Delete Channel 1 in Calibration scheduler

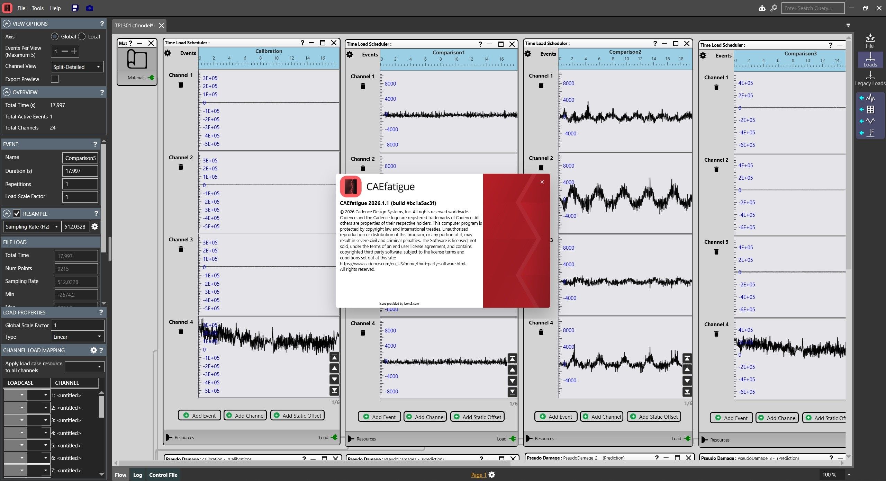tap(181, 85)
